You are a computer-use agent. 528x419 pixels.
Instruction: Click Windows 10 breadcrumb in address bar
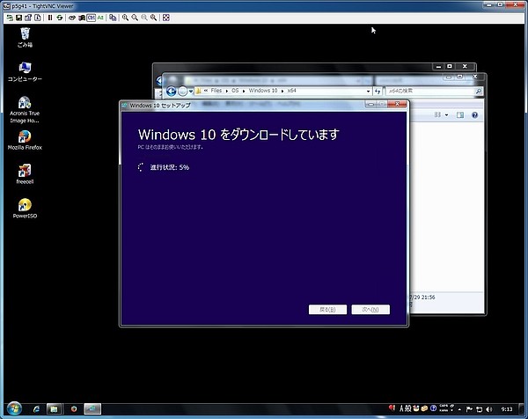pos(263,91)
